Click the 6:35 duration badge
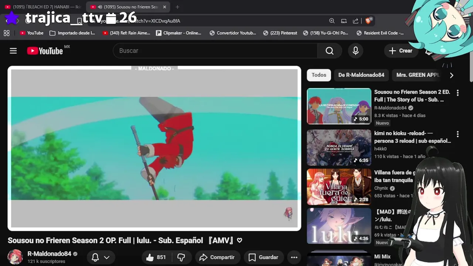 [x=361, y=160]
